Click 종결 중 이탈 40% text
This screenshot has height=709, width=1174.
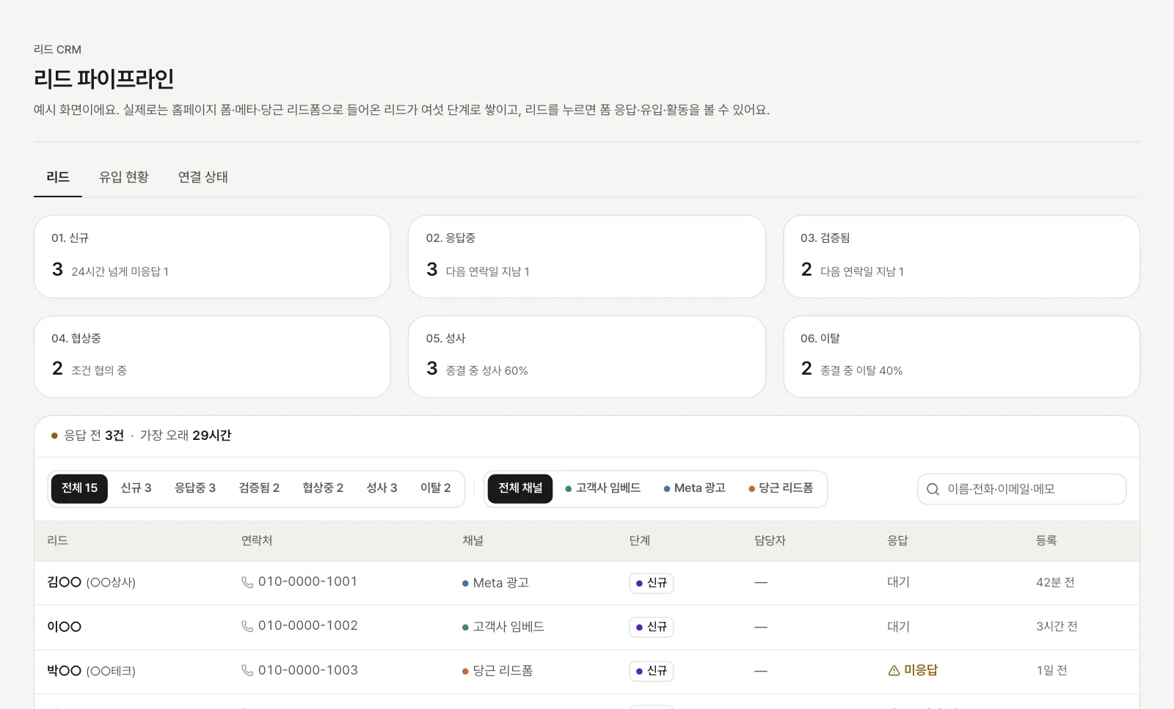tap(861, 371)
